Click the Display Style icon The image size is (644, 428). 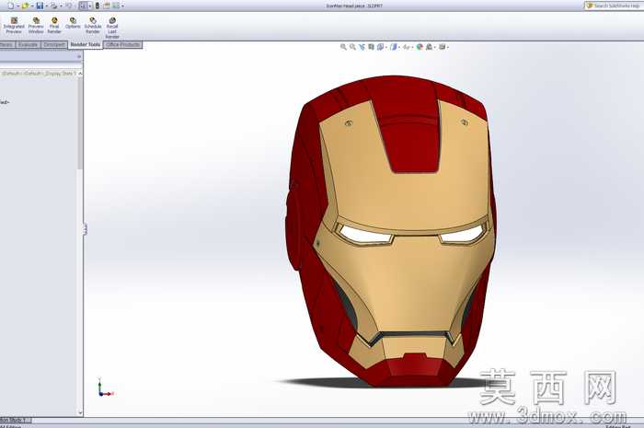tap(394, 47)
